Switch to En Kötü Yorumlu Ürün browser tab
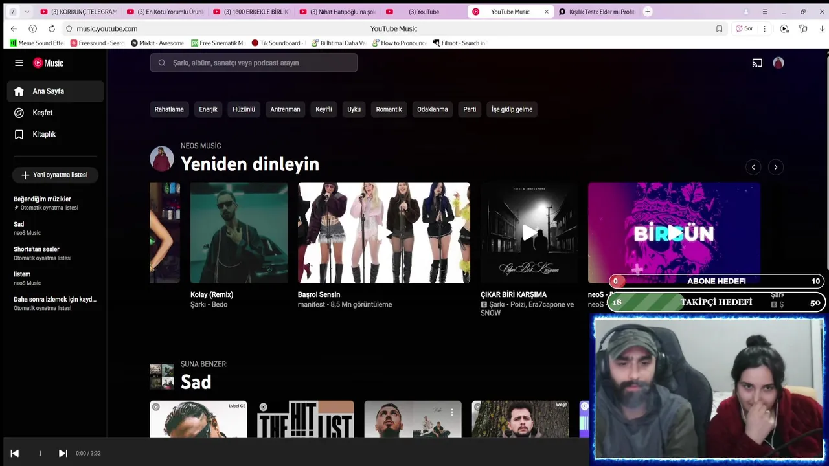 coord(165,12)
